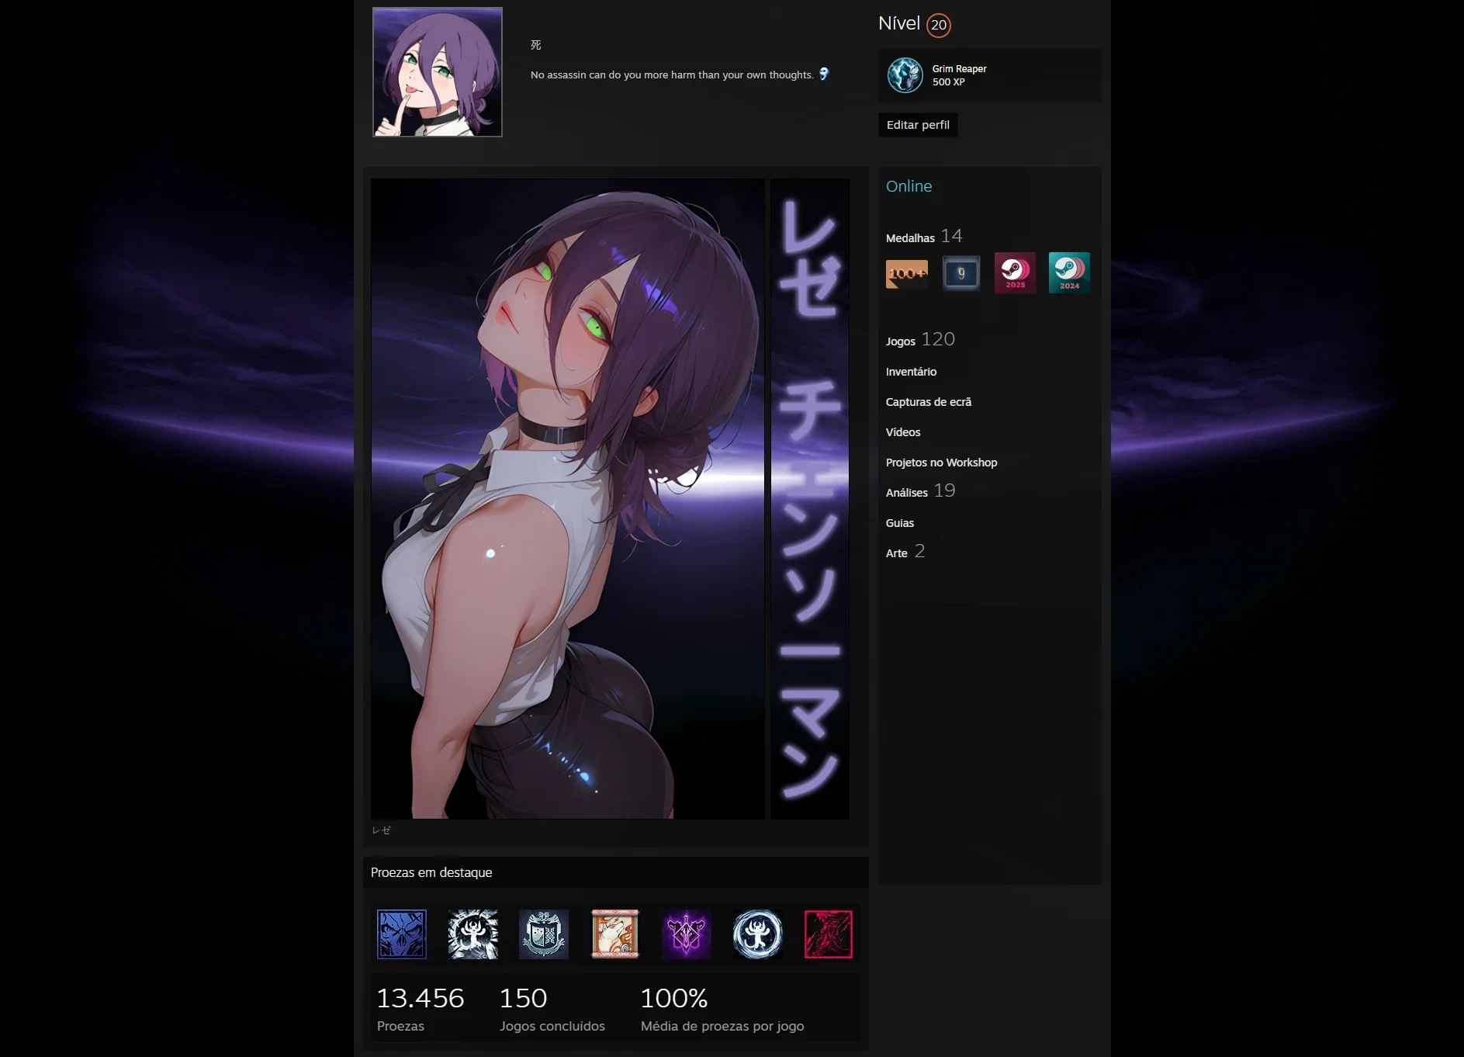Viewport: 1464px width, 1057px height.
Task: Click the emoji after the profile quote
Action: coord(824,74)
